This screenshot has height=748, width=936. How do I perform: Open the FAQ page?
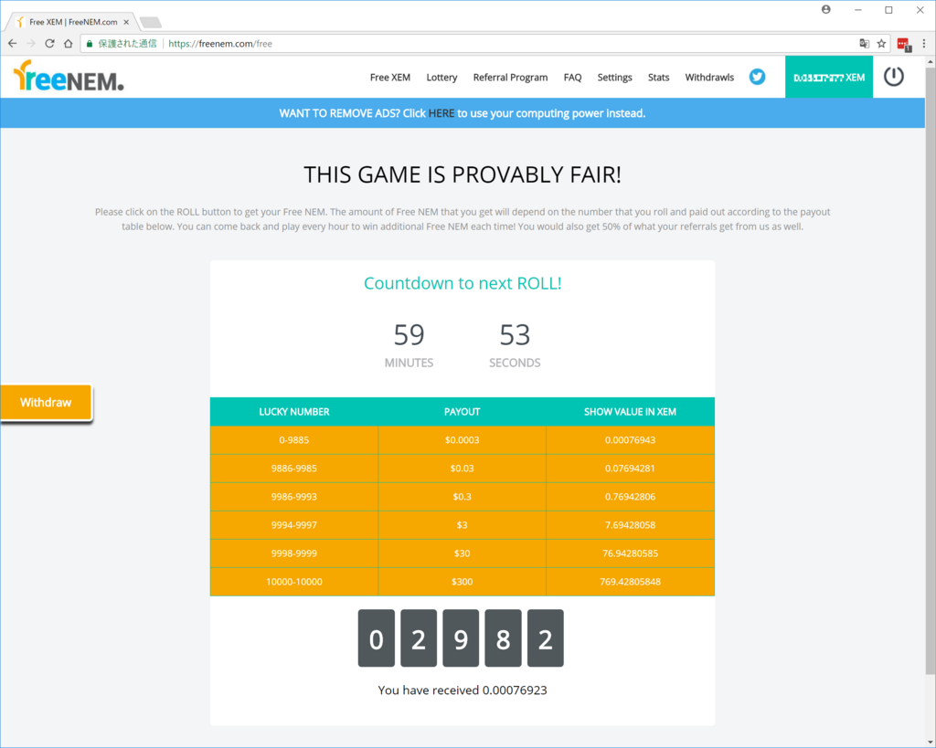pos(572,78)
